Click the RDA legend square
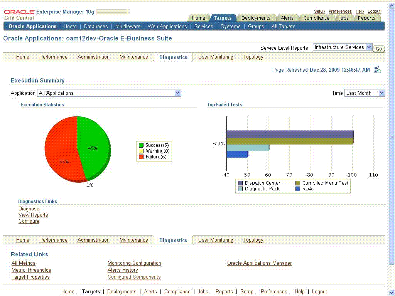 298,189
